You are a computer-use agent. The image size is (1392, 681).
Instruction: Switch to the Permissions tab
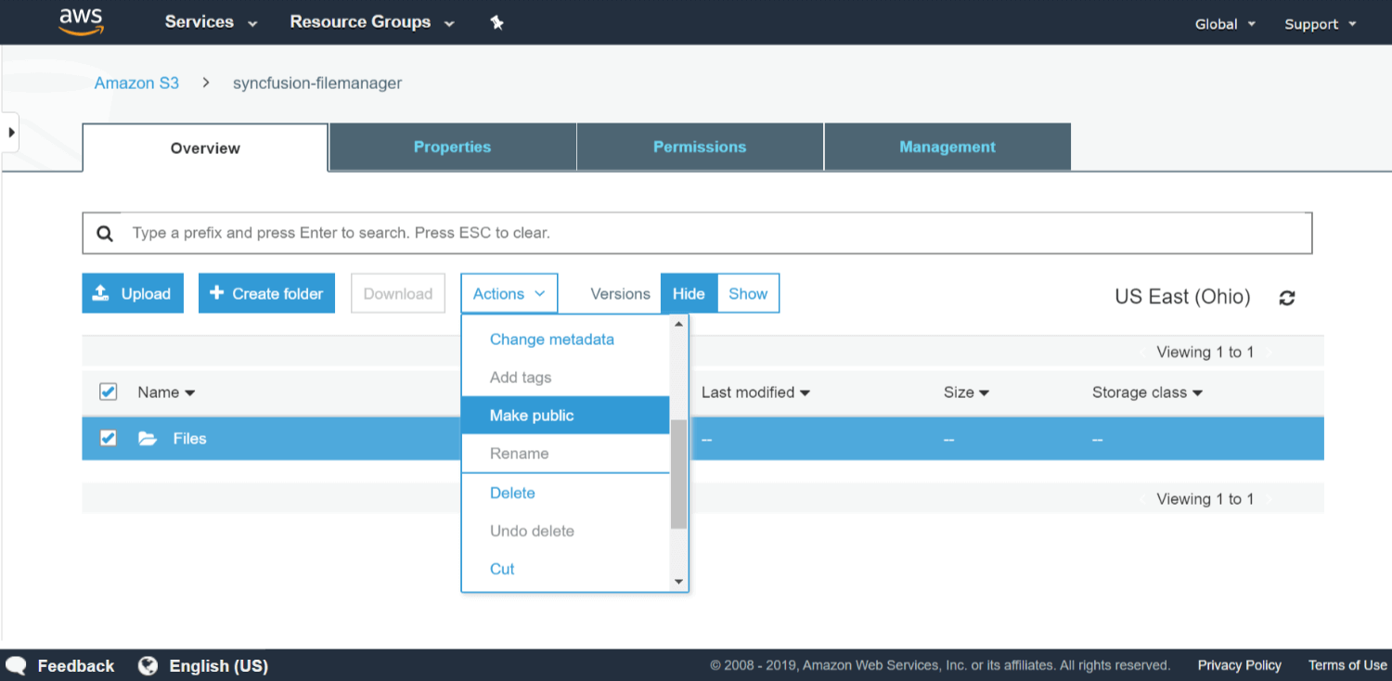[700, 148]
